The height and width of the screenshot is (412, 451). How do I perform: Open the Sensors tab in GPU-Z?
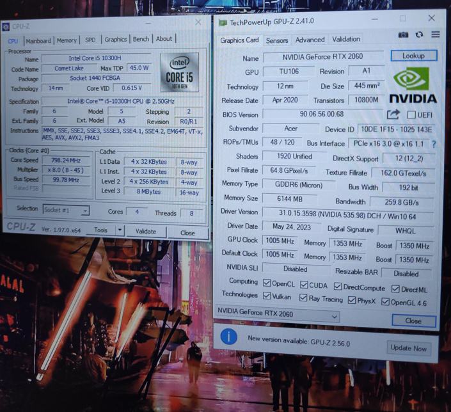tap(277, 40)
